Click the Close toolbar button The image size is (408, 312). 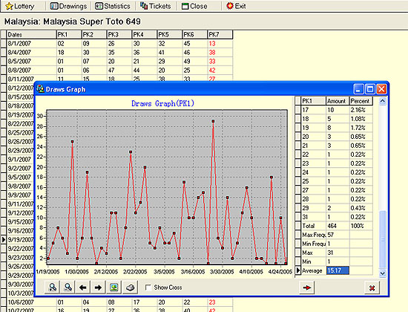pyautogui.click(x=194, y=6)
